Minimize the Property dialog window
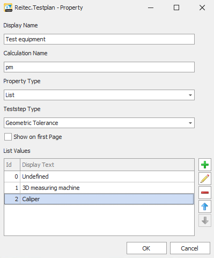Screen dimensions: 214x258 tap(151, 8)
